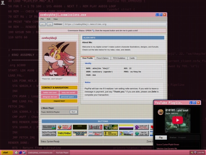Click the Firefox Now badge button
Viewport: 206px width, 155px height.
coord(64,127)
